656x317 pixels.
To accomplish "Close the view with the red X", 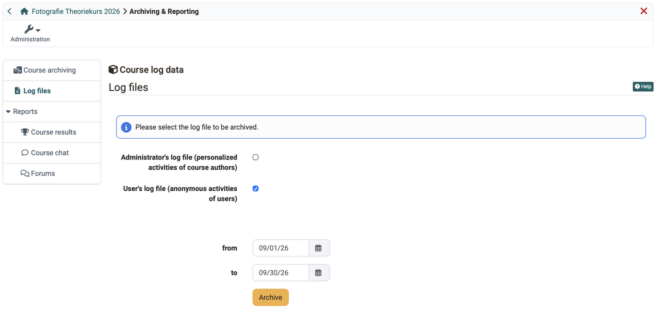I will pyautogui.click(x=644, y=11).
